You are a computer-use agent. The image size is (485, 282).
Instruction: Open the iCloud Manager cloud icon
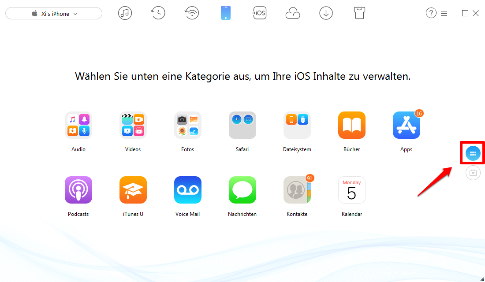click(x=293, y=13)
